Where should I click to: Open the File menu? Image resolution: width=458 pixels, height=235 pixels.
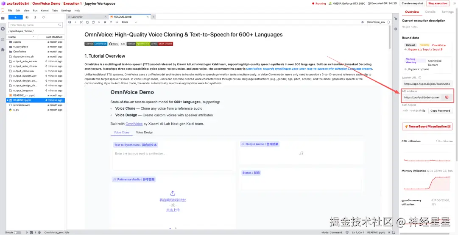click(x=10, y=11)
